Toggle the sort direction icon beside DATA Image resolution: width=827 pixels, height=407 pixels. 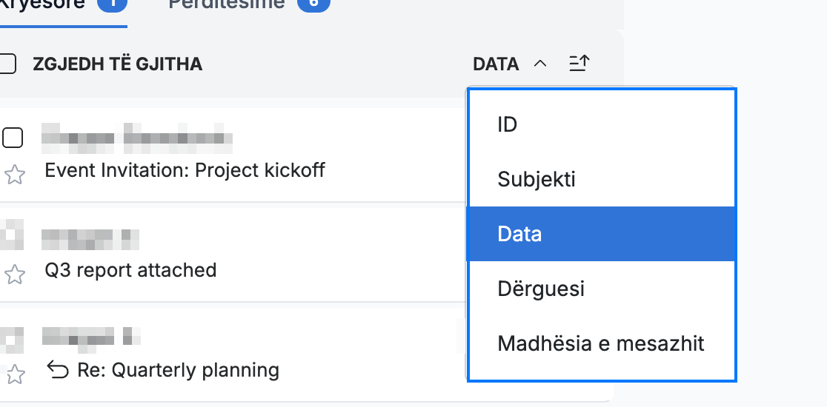(x=579, y=64)
